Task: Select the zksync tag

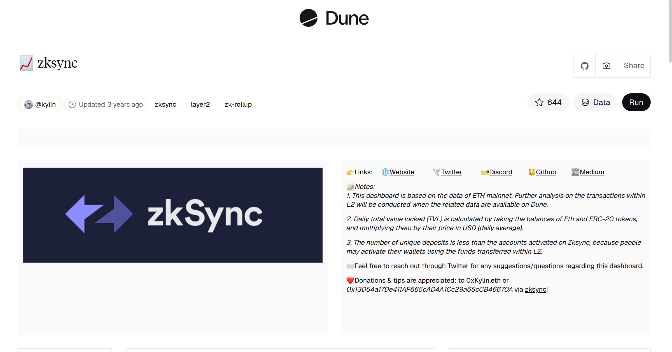Action: point(165,104)
